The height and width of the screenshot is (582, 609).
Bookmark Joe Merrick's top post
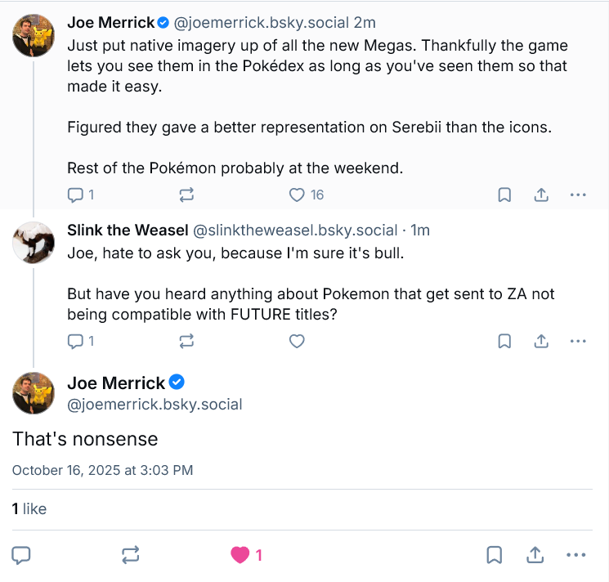point(505,195)
